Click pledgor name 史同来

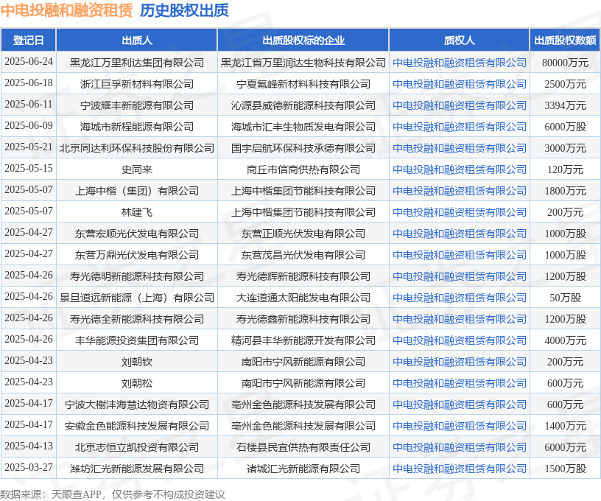pos(137,169)
